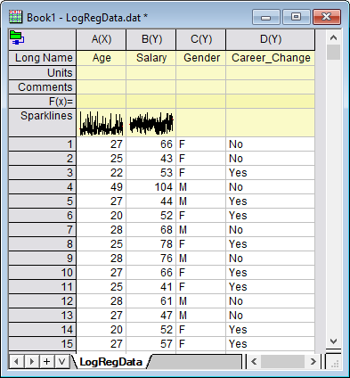The width and height of the screenshot is (350, 378).
Task: Click Salary cell 47 in row 13
Action: tap(151, 316)
